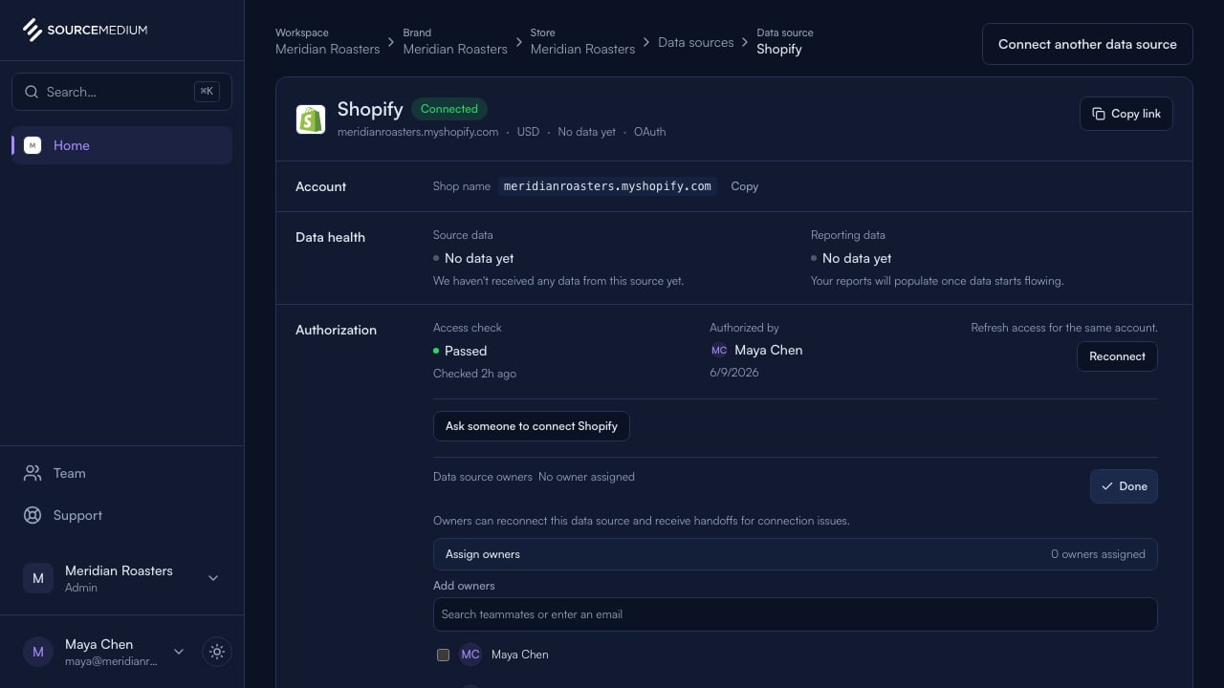Click the SourceMedium logo
The image size is (1224, 688).
85,30
